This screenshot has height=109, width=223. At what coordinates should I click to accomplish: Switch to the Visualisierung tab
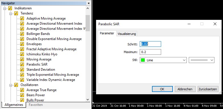[127, 34]
